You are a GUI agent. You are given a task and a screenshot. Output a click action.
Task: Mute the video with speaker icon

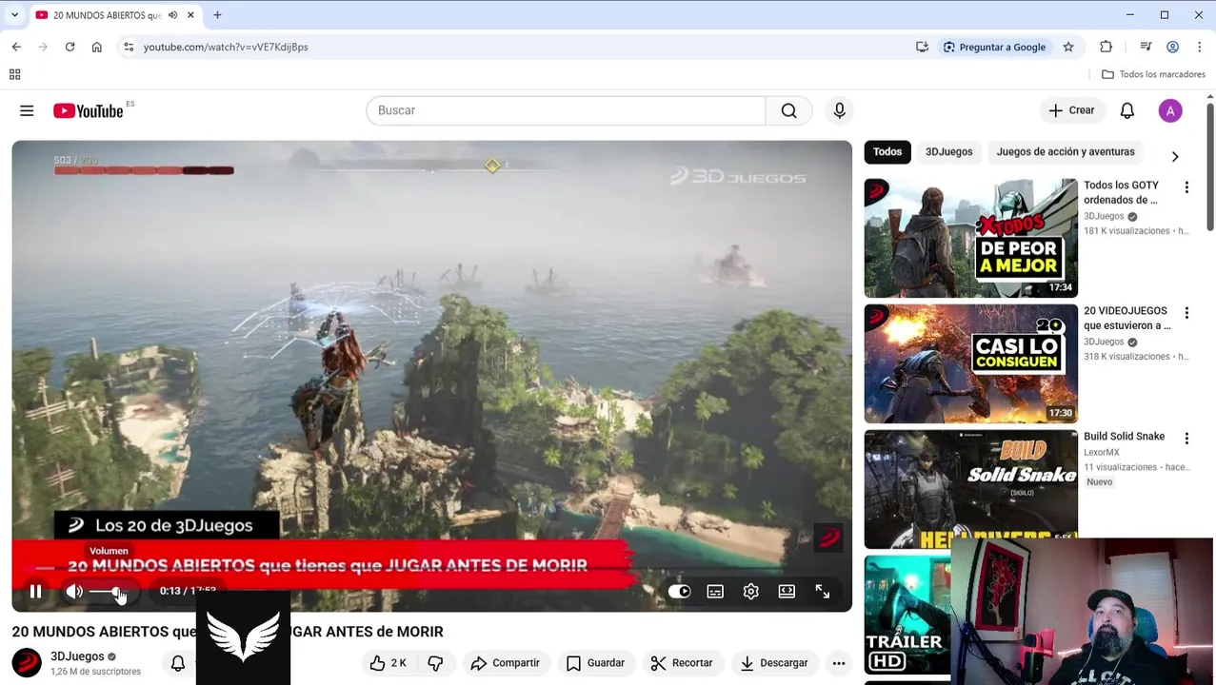74,592
